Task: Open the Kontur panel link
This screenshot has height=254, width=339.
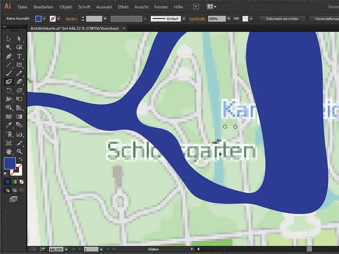Action: tap(72, 19)
